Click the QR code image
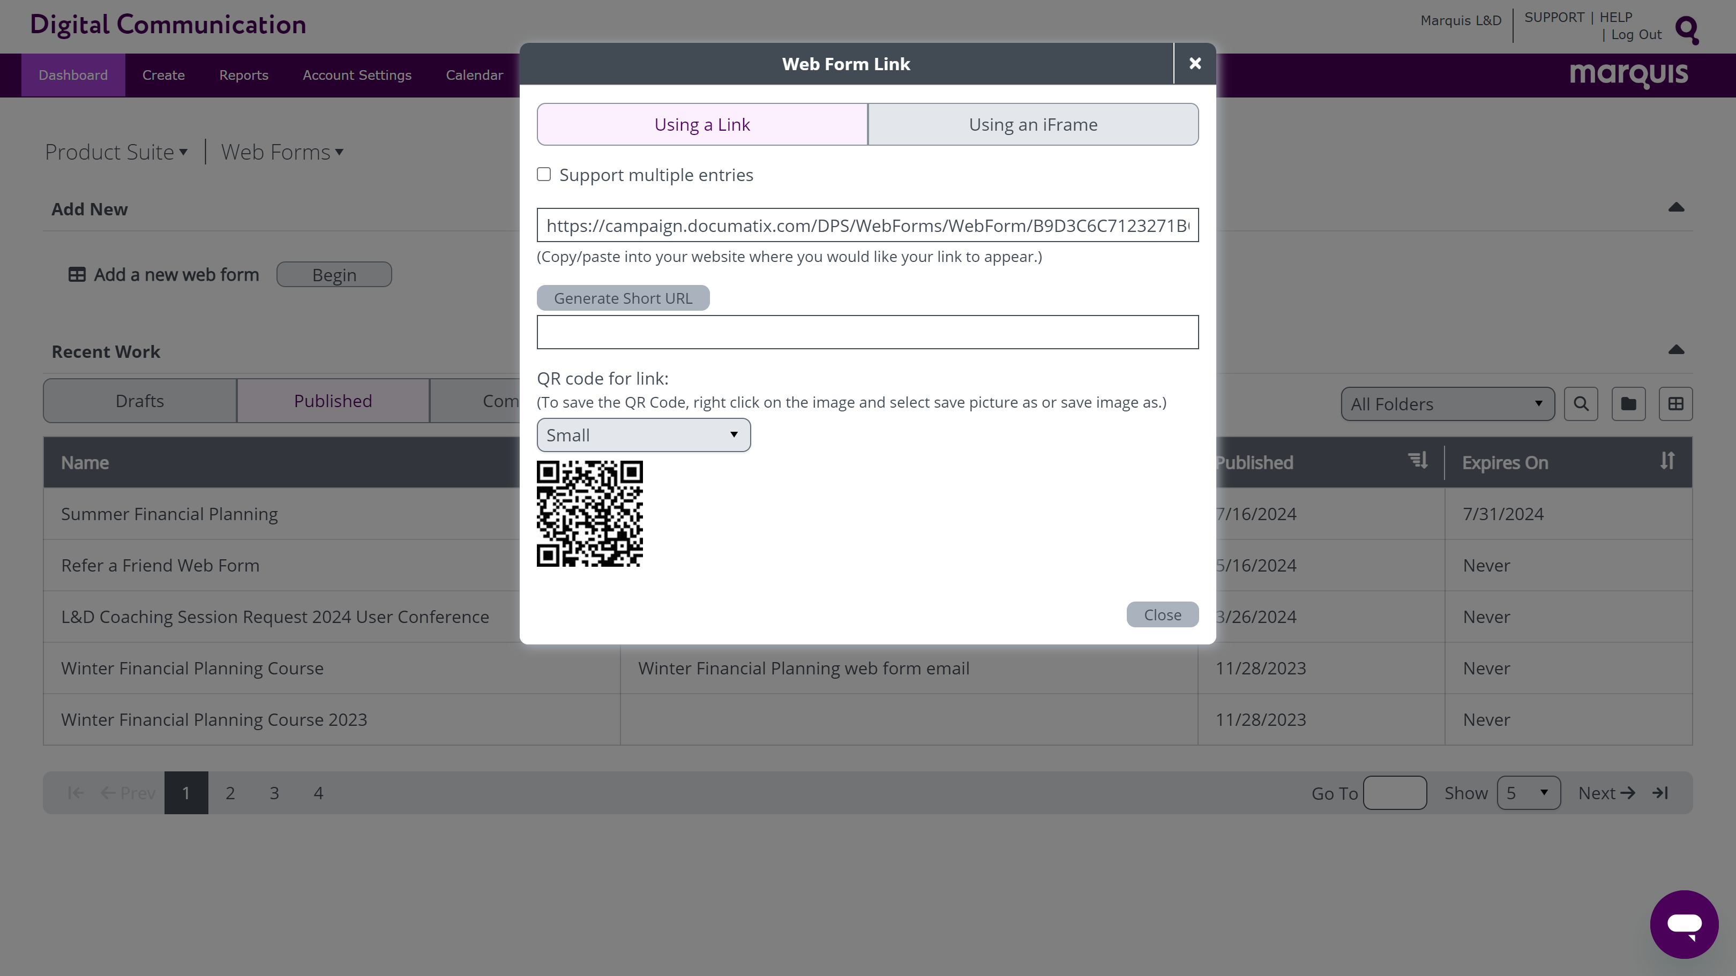The height and width of the screenshot is (976, 1736). (x=590, y=514)
